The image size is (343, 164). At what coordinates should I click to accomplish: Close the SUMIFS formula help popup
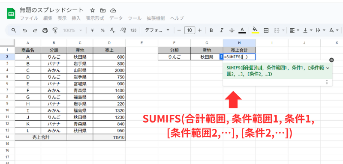331,60
